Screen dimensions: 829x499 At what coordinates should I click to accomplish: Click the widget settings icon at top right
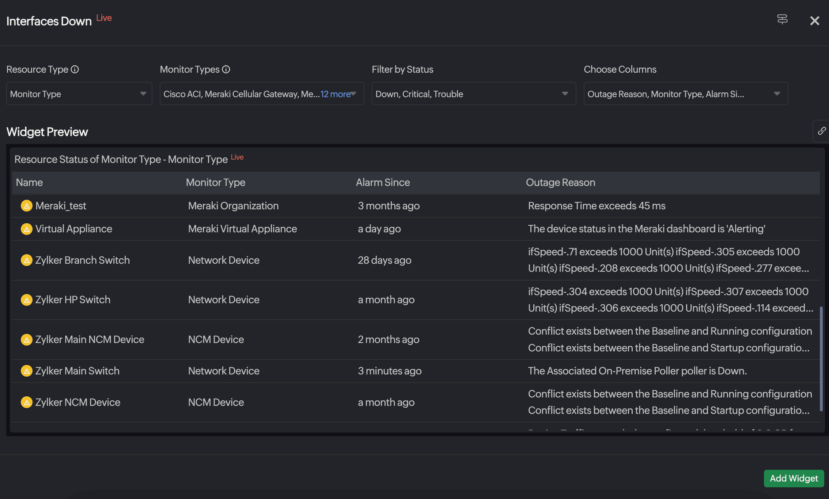782,19
